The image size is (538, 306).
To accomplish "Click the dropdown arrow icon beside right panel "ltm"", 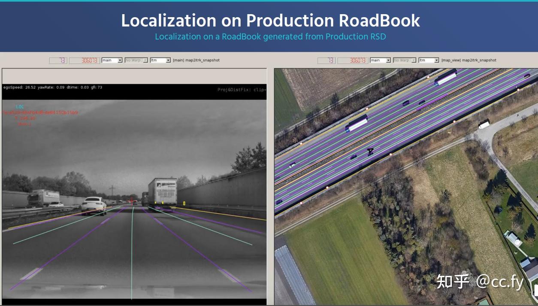I will (x=435, y=60).
